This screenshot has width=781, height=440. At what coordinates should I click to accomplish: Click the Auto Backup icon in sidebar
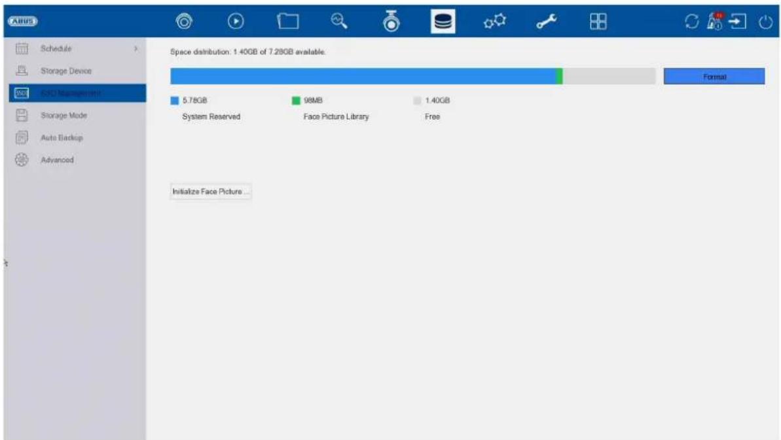pos(22,137)
